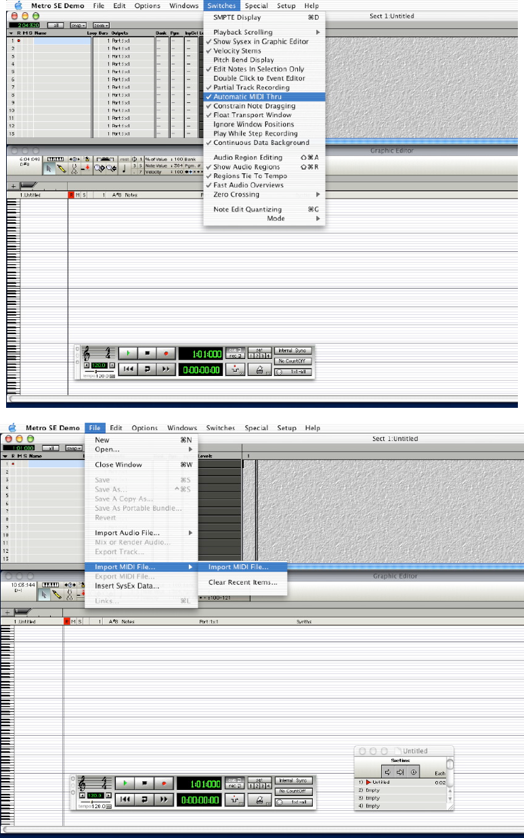Image resolution: width=524 pixels, height=838 pixels.
Task: Choose Import MIDI File... in the submenu
Action: coord(242,567)
